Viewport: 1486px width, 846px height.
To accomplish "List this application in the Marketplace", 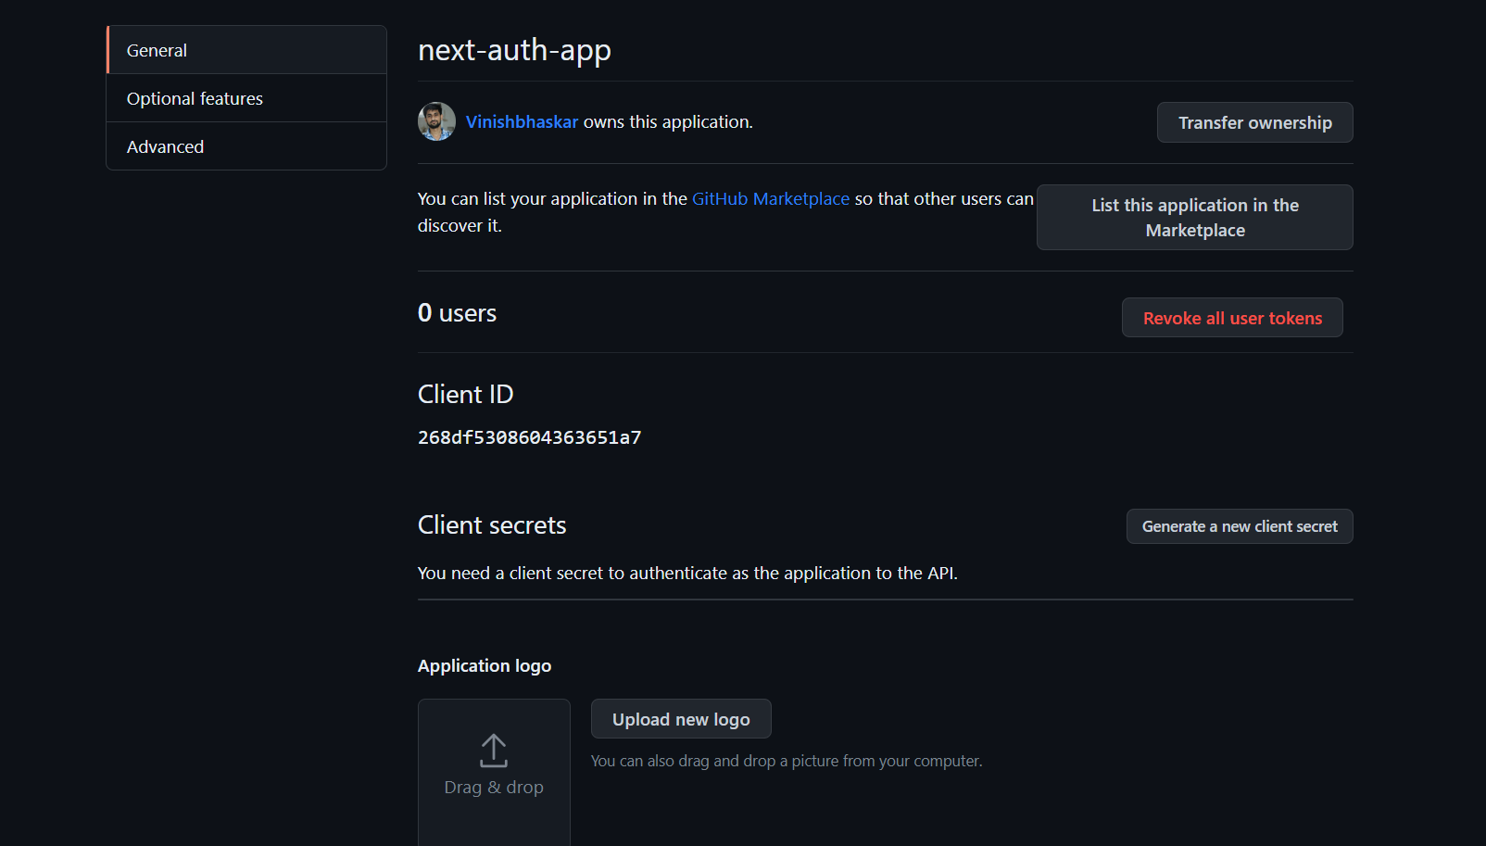I will point(1194,217).
